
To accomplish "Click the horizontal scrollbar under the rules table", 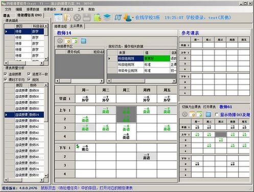I will pyautogui.click(x=142, y=81).
